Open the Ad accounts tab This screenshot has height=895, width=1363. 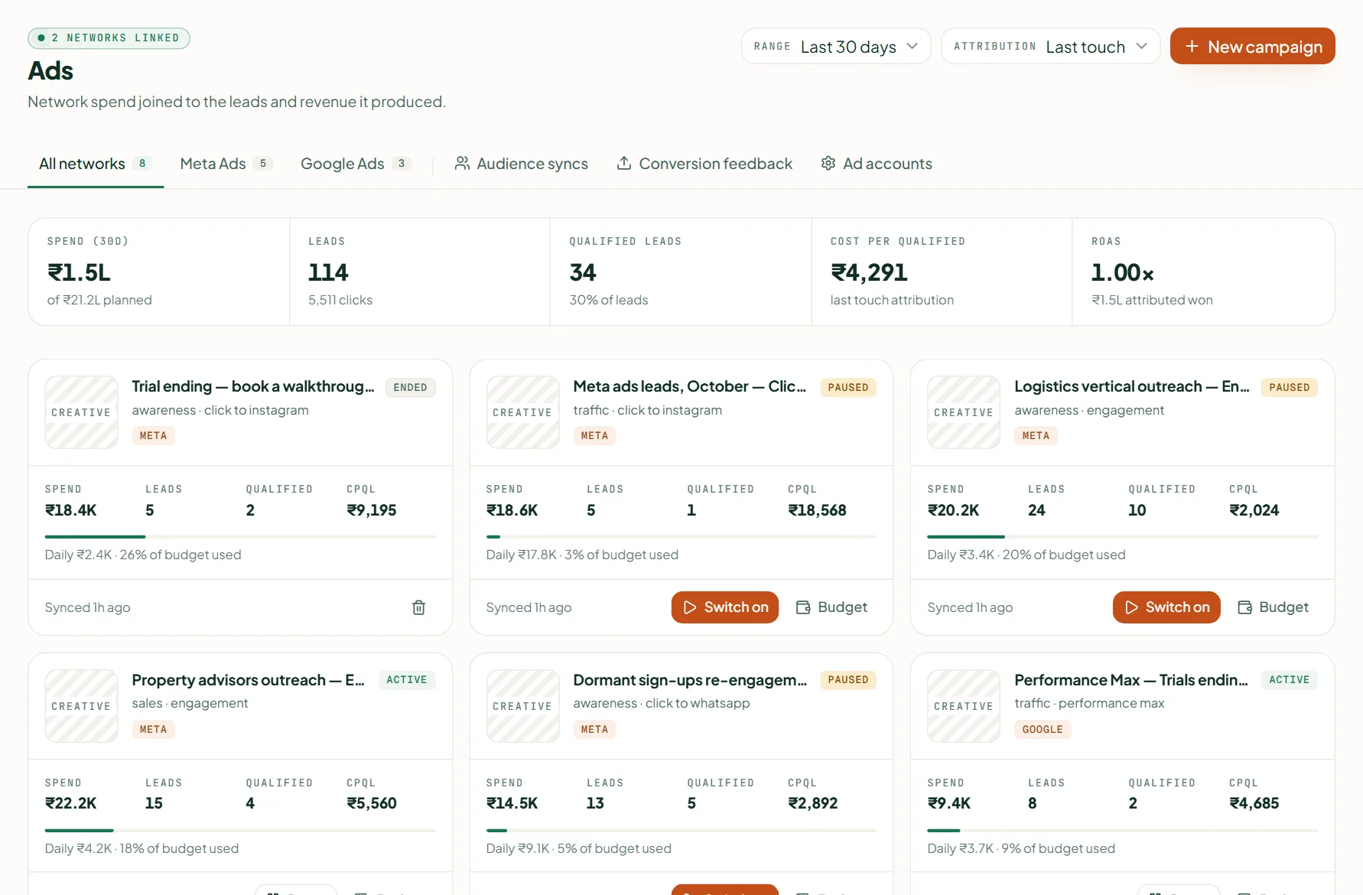pos(877,164)
